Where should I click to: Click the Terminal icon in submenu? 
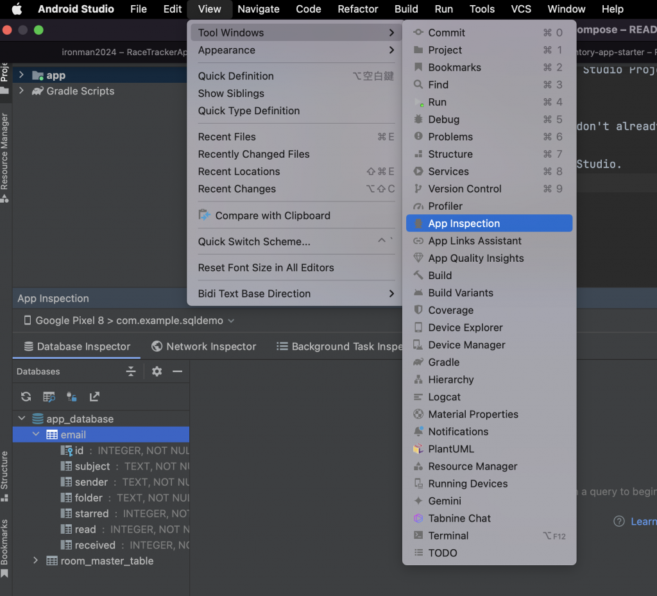(418, 535)
